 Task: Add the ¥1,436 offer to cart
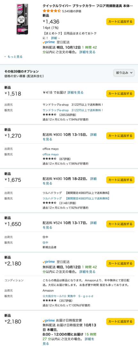pos(120,21)
